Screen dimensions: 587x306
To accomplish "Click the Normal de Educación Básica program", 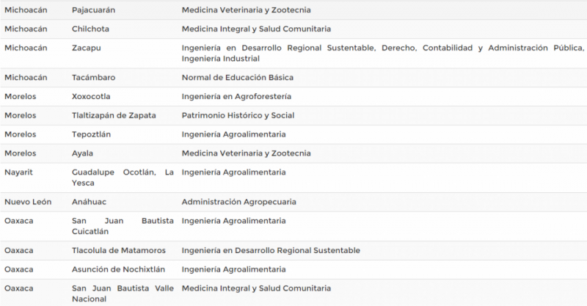I will click(x=238, y=77).
